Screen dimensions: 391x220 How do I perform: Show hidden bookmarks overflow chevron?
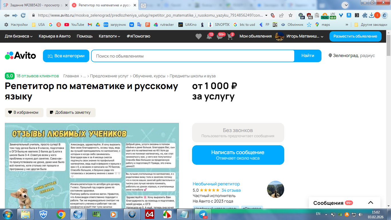pyautogui.click(x=347, y=25)
